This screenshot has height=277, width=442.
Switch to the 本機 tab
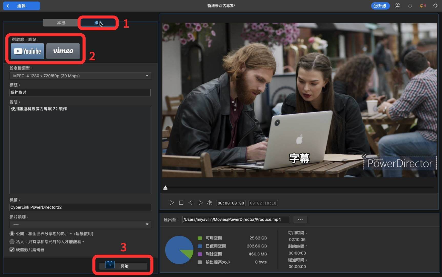61,23
